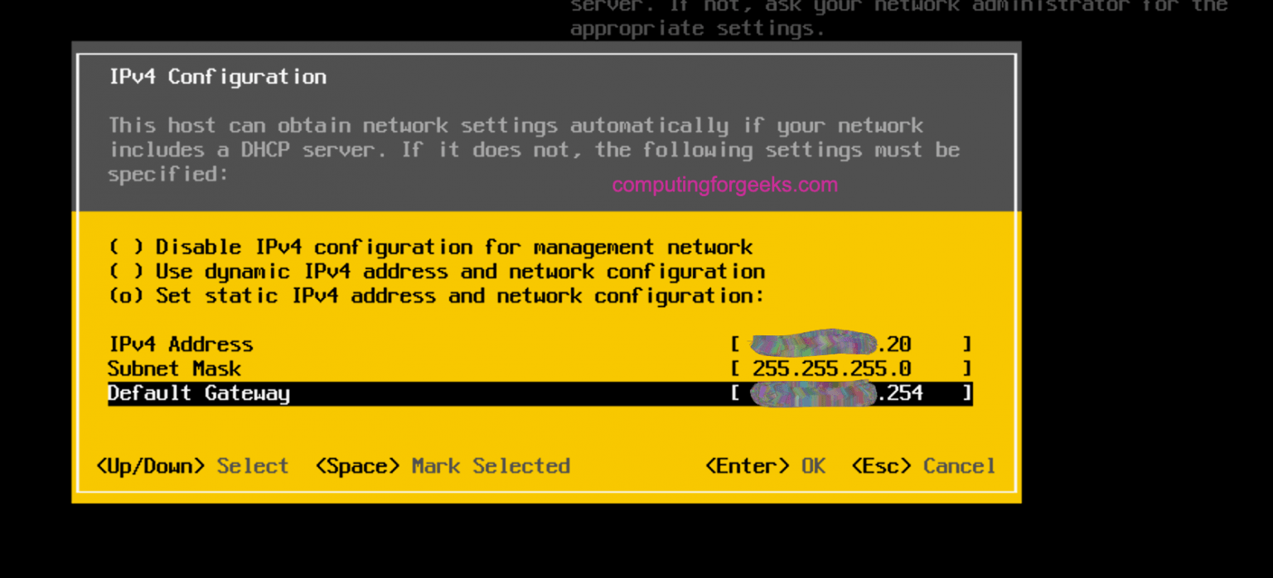Click the .20 suffix in IPv4 Address field
Screen dimensions: 1273x578
coord(899,344)
